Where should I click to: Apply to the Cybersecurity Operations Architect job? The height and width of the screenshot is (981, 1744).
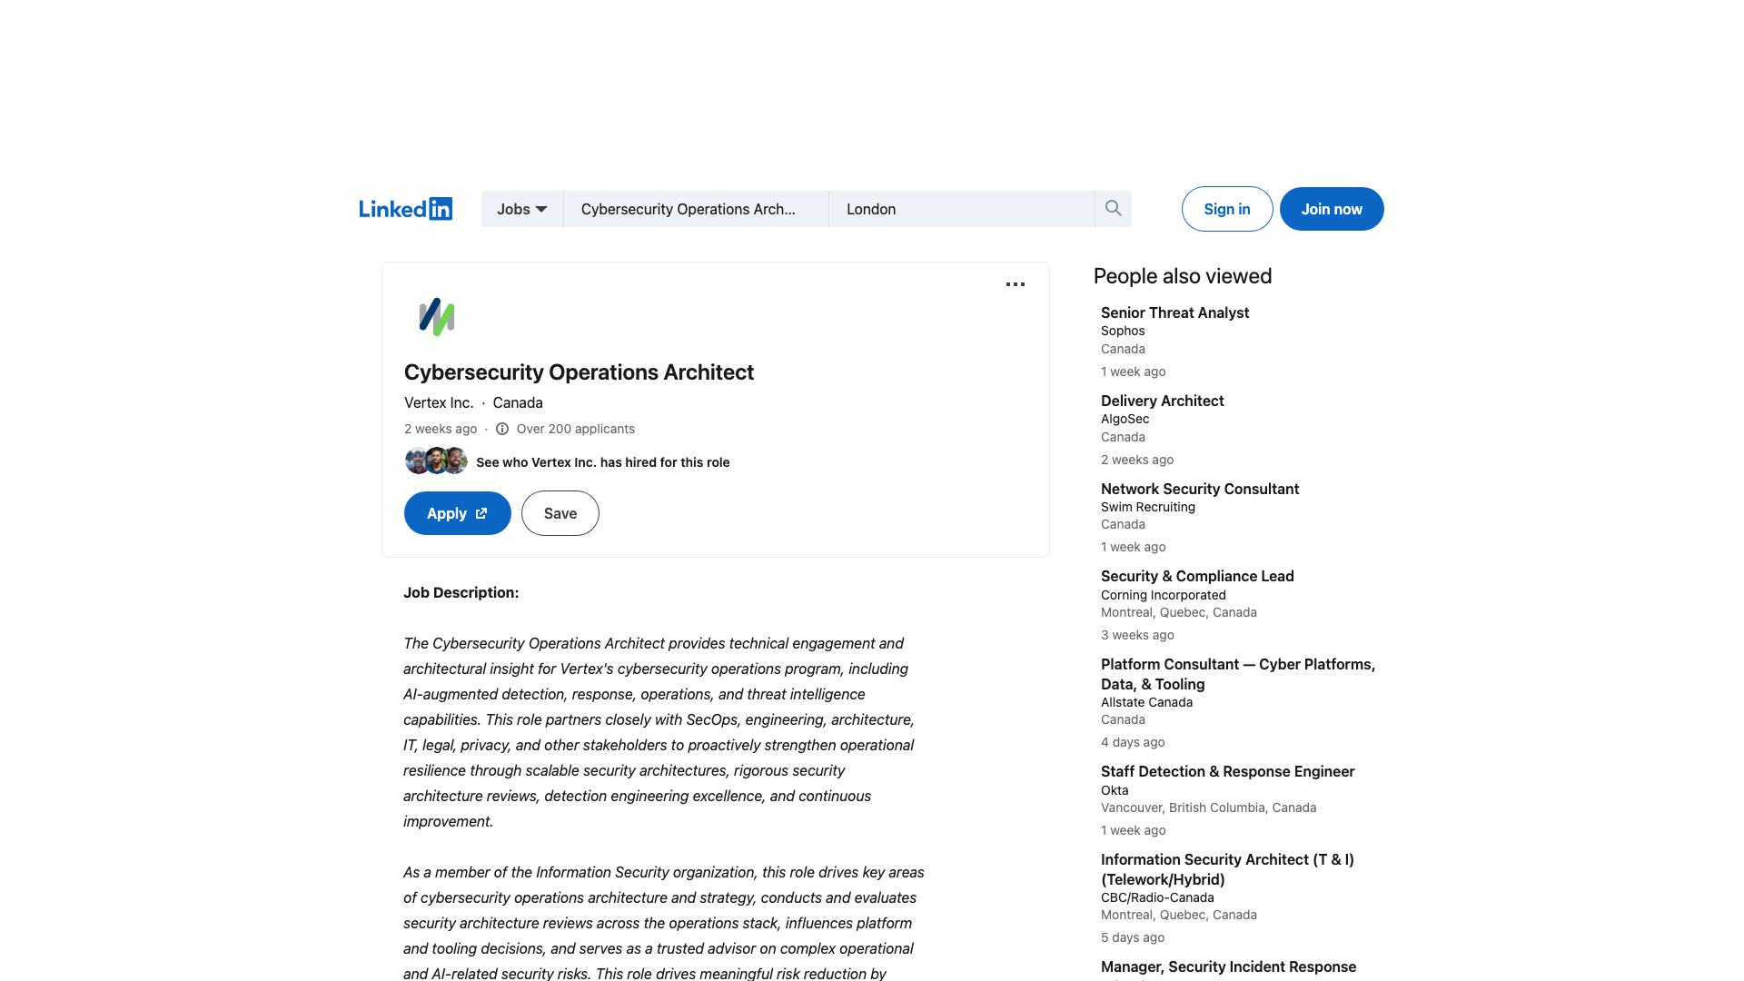tap(458, 513)
